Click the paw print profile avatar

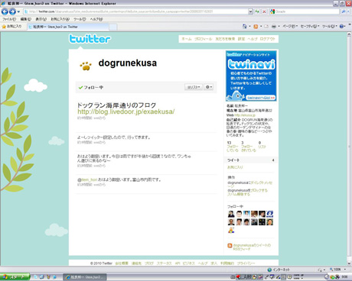[x=86, y=66]
